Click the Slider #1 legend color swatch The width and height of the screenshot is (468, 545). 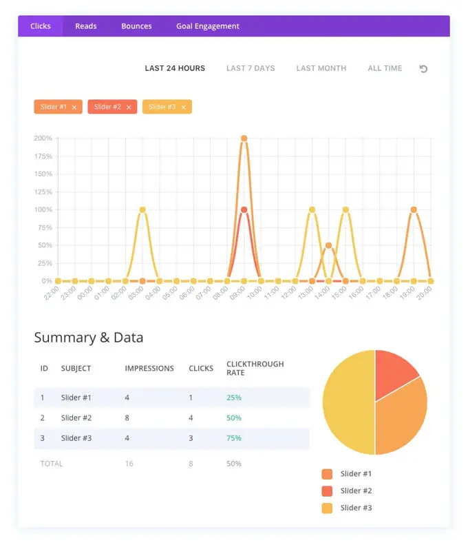point(327,474)
